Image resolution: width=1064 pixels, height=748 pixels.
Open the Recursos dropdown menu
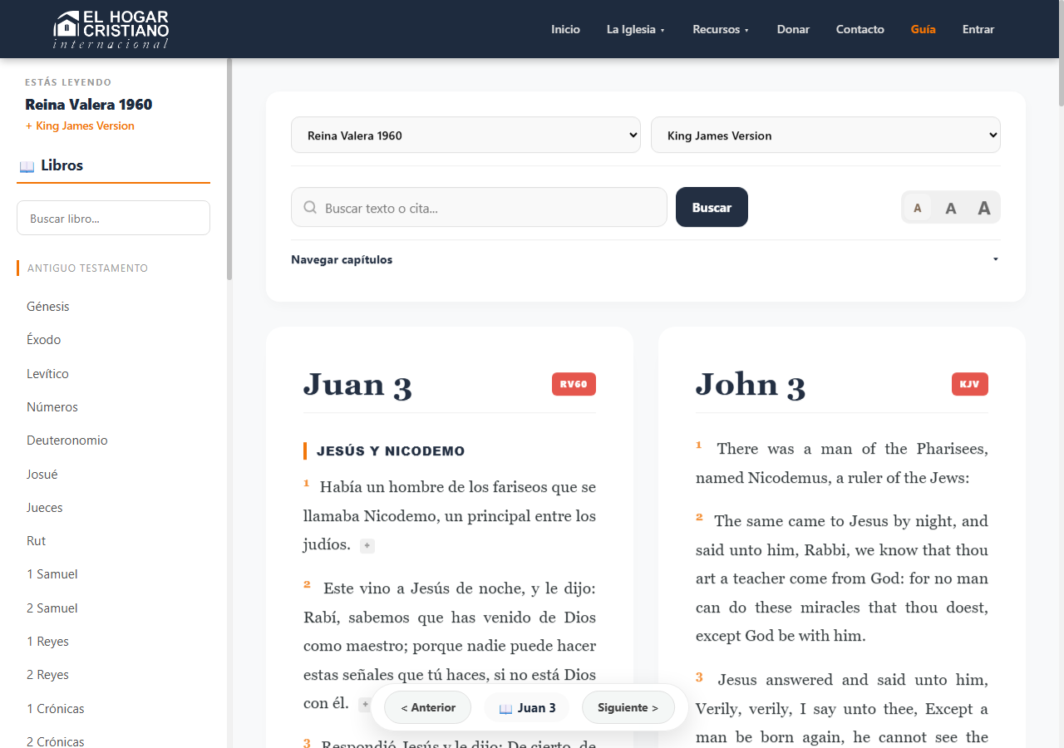pos(721,29)
